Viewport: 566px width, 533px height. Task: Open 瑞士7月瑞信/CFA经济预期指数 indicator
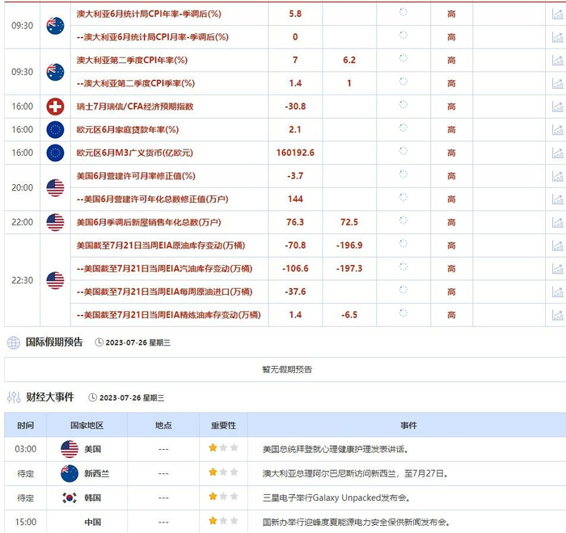pos(135,107)
